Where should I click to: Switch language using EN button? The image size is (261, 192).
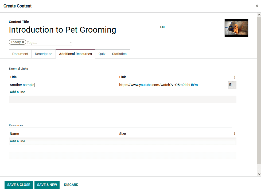(162, 27)
